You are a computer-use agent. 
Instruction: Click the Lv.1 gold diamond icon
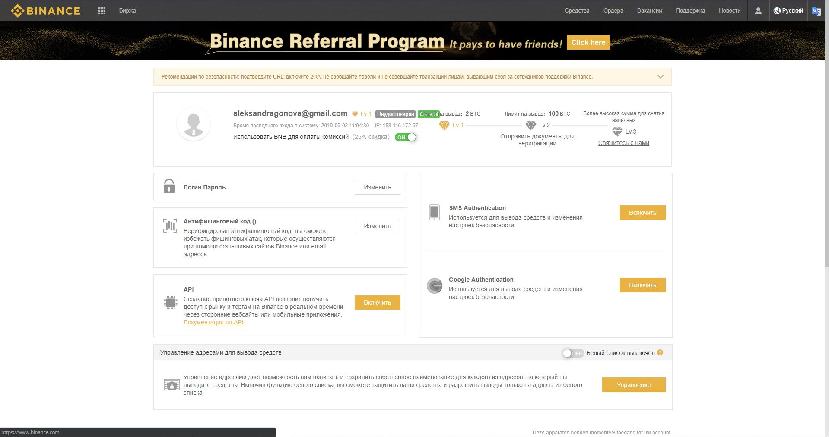[445, 125]
